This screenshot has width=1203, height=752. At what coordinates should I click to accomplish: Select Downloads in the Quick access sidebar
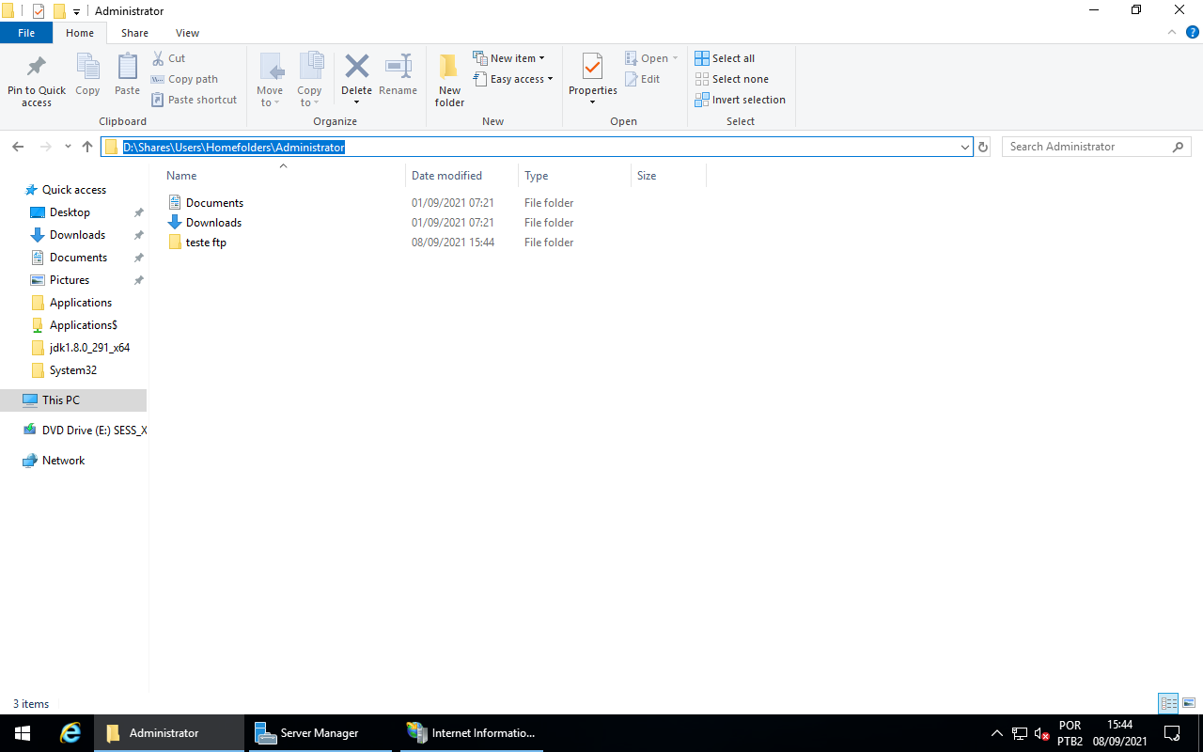(x=76, y=234)
